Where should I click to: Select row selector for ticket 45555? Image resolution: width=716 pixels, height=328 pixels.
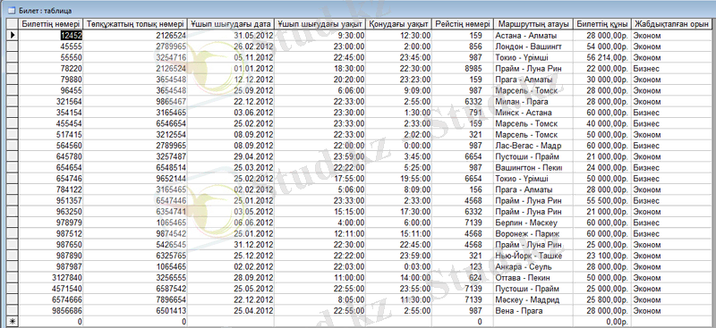(x=13, y=46)
